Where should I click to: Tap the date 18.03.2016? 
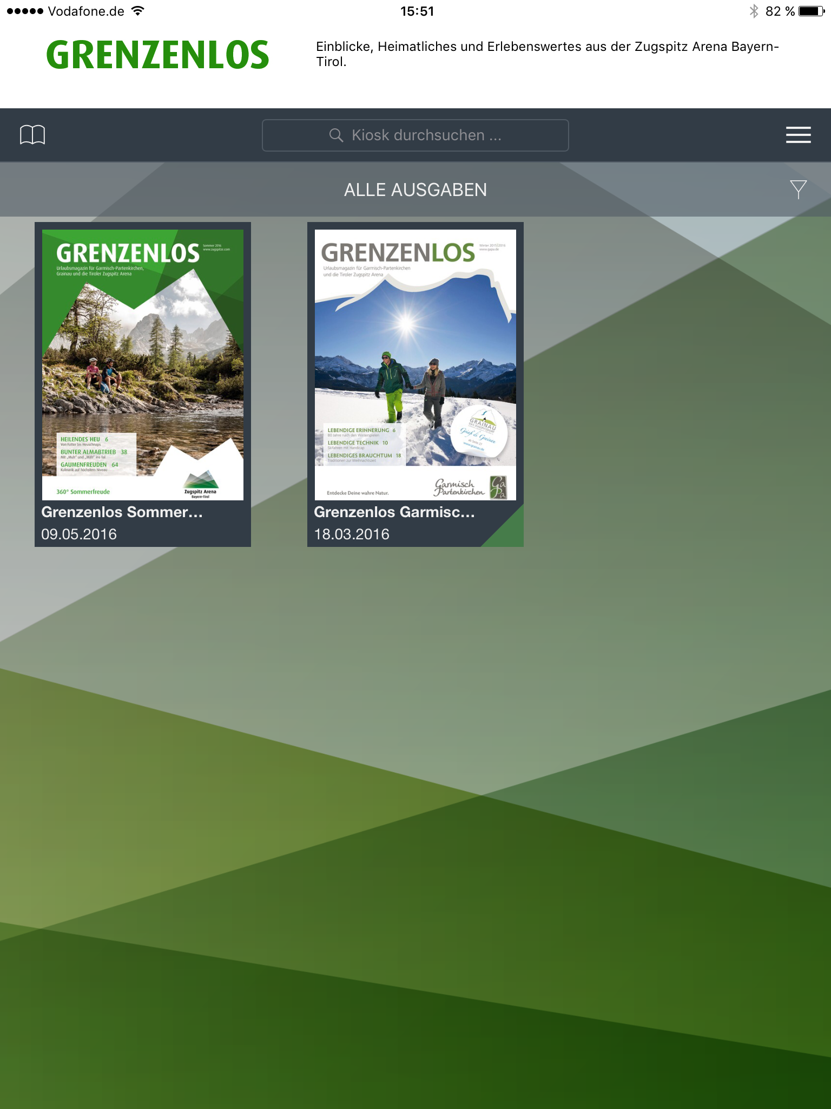pyautogui.click(x=352, y=534)
